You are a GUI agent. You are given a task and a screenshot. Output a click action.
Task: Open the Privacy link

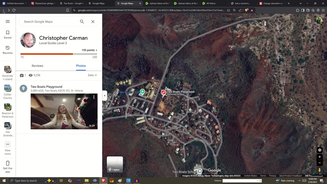[x=273, y=176]
